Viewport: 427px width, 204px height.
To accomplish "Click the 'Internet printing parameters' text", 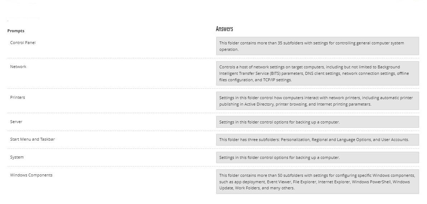I will pyautogui.click(x=344, y=104).
